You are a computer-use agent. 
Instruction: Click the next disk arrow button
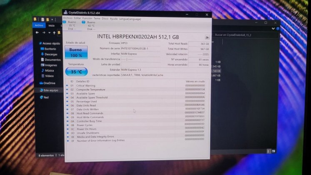click(x=207, y=37)
